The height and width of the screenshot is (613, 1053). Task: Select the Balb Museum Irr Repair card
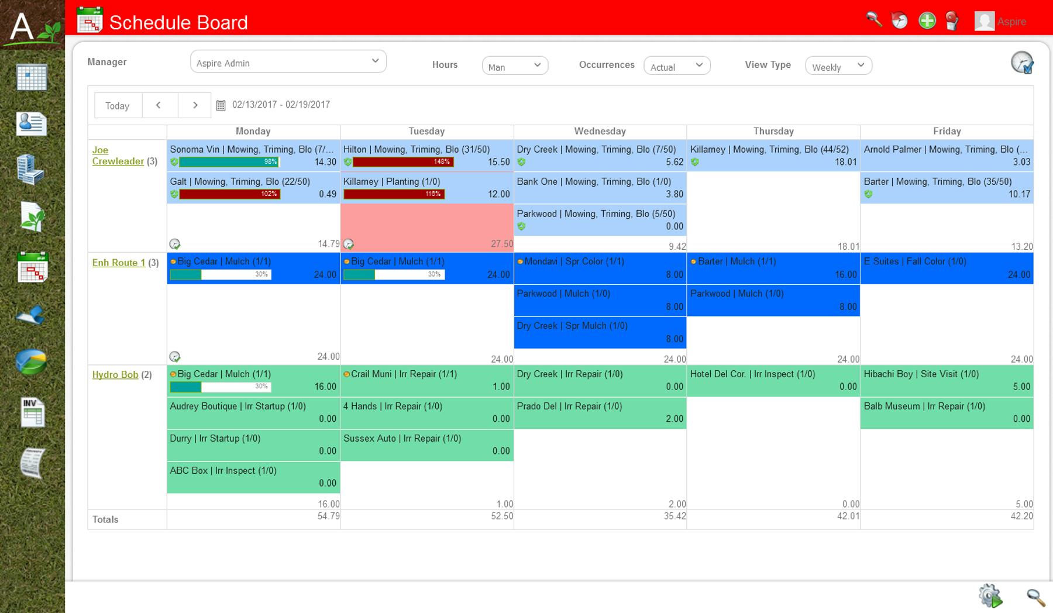coord(947,413)
